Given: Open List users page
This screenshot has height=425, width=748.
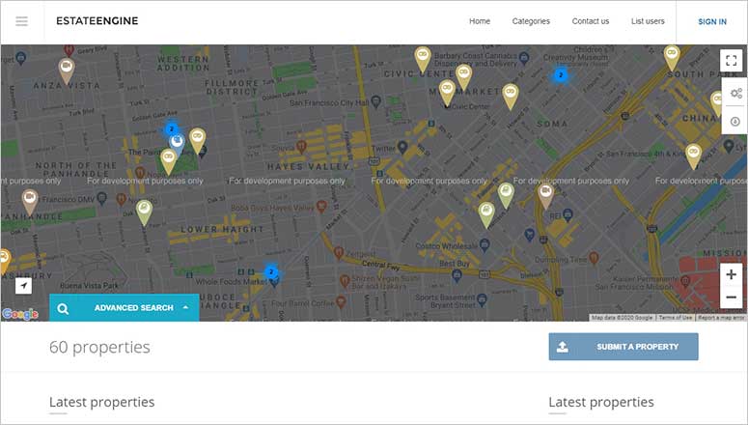Looking at the screenshot, I should pos(648,21).
